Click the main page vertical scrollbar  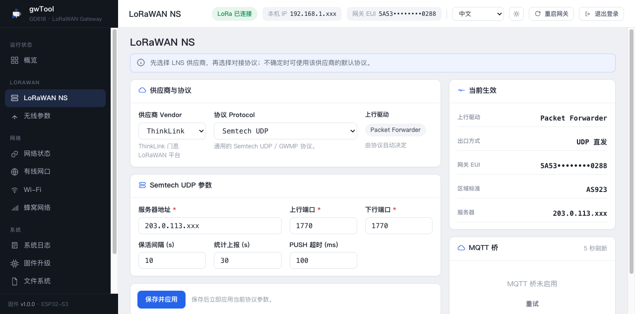632,151
